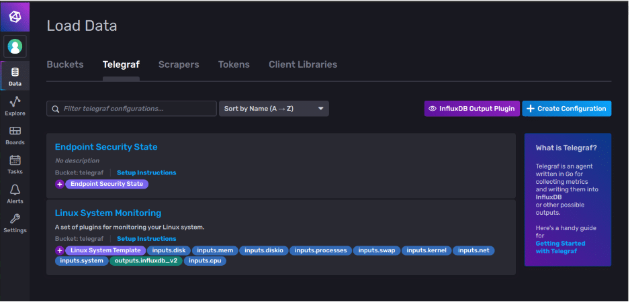Click the search magnifier icon

tap(55, 109)
